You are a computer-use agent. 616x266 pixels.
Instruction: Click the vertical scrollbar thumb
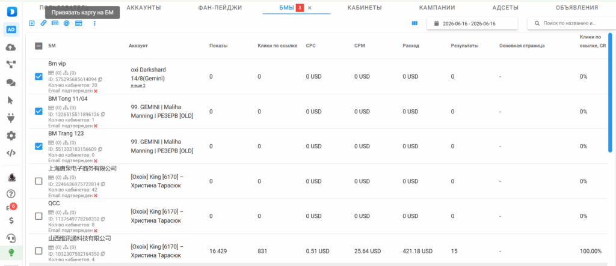[x=610, y=92]
